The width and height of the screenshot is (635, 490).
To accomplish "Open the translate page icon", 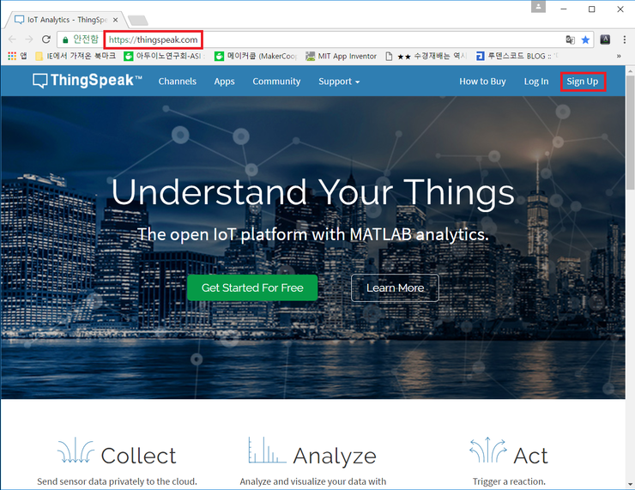I will coord(570,39).
